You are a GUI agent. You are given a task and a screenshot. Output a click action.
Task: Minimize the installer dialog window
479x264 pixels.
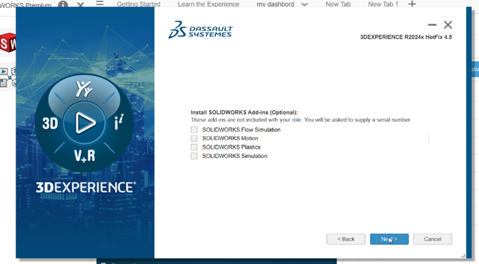click(432, 25)
